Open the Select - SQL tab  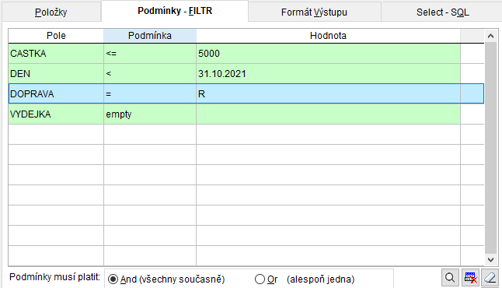442,12
